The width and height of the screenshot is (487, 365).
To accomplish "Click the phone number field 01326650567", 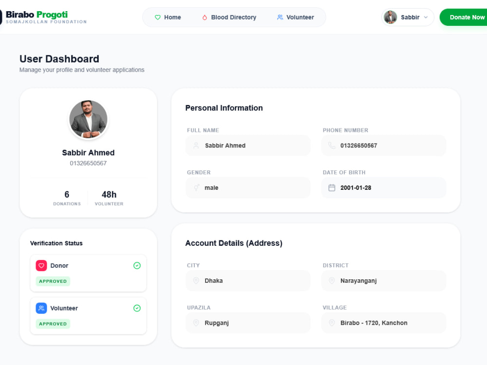I will [384, 145].
